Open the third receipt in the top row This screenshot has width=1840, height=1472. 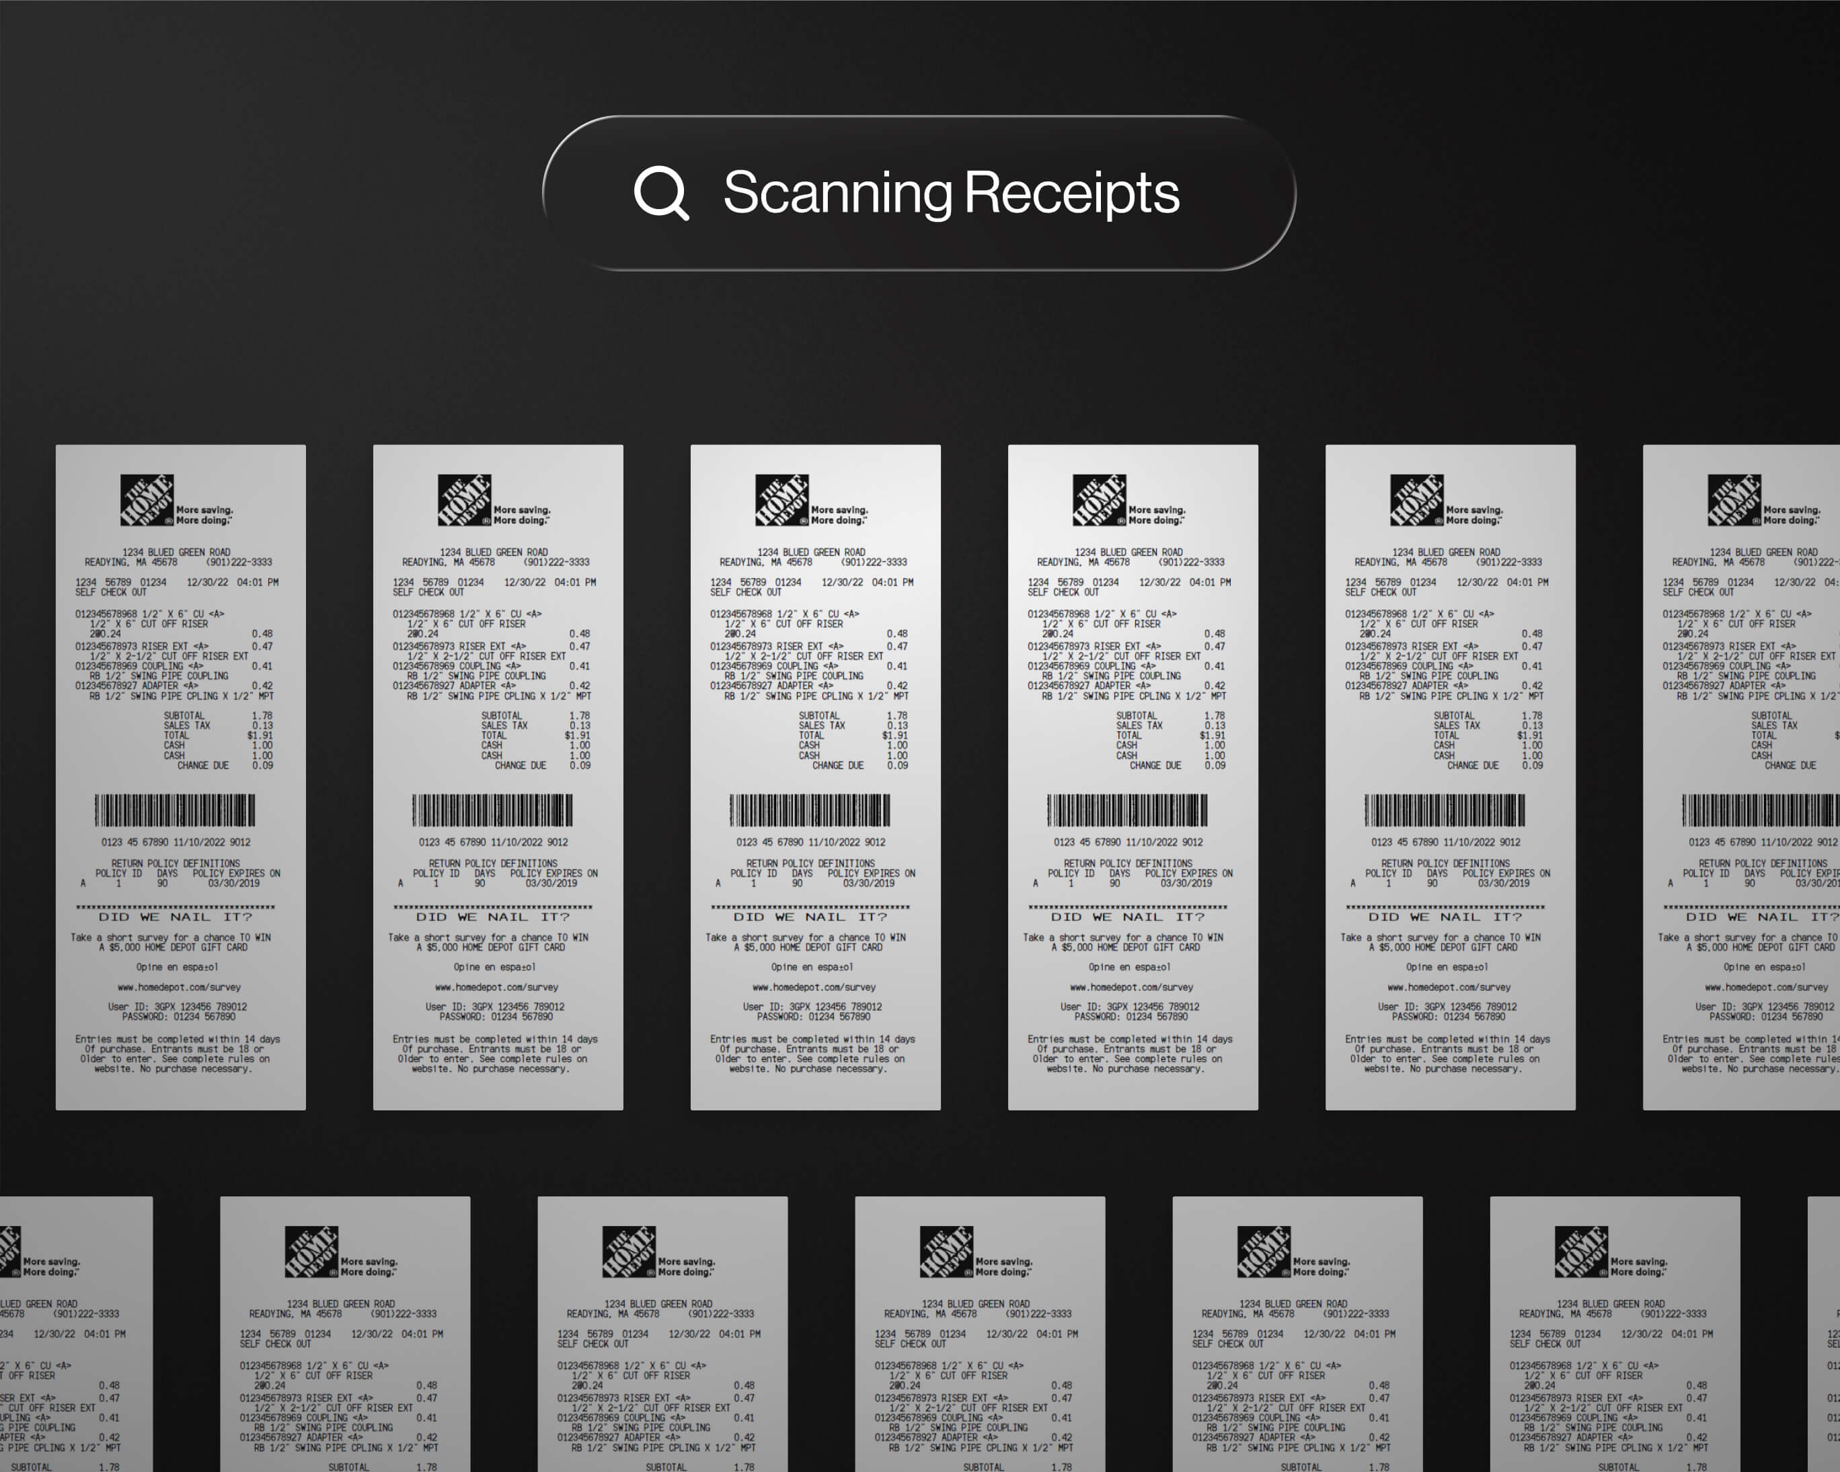[x=816, y=777]
